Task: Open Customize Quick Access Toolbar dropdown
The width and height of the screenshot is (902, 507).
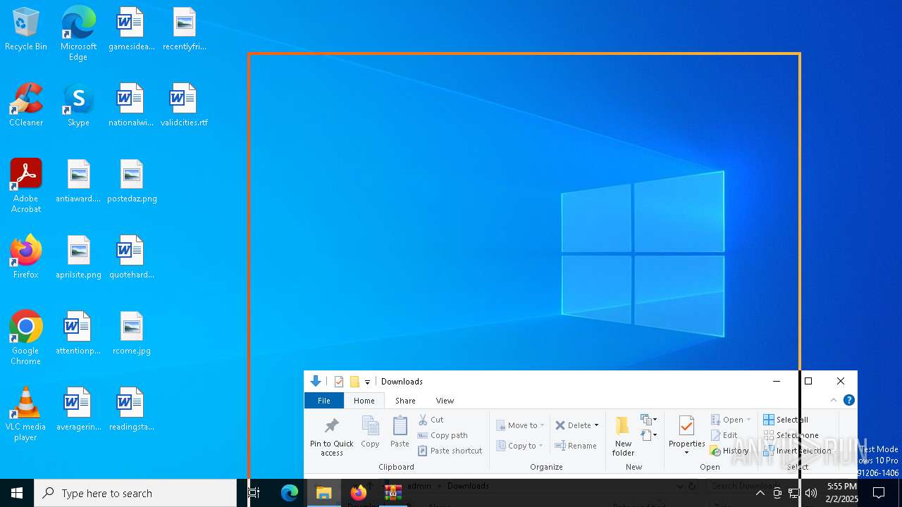Action: tap(367, 382)
